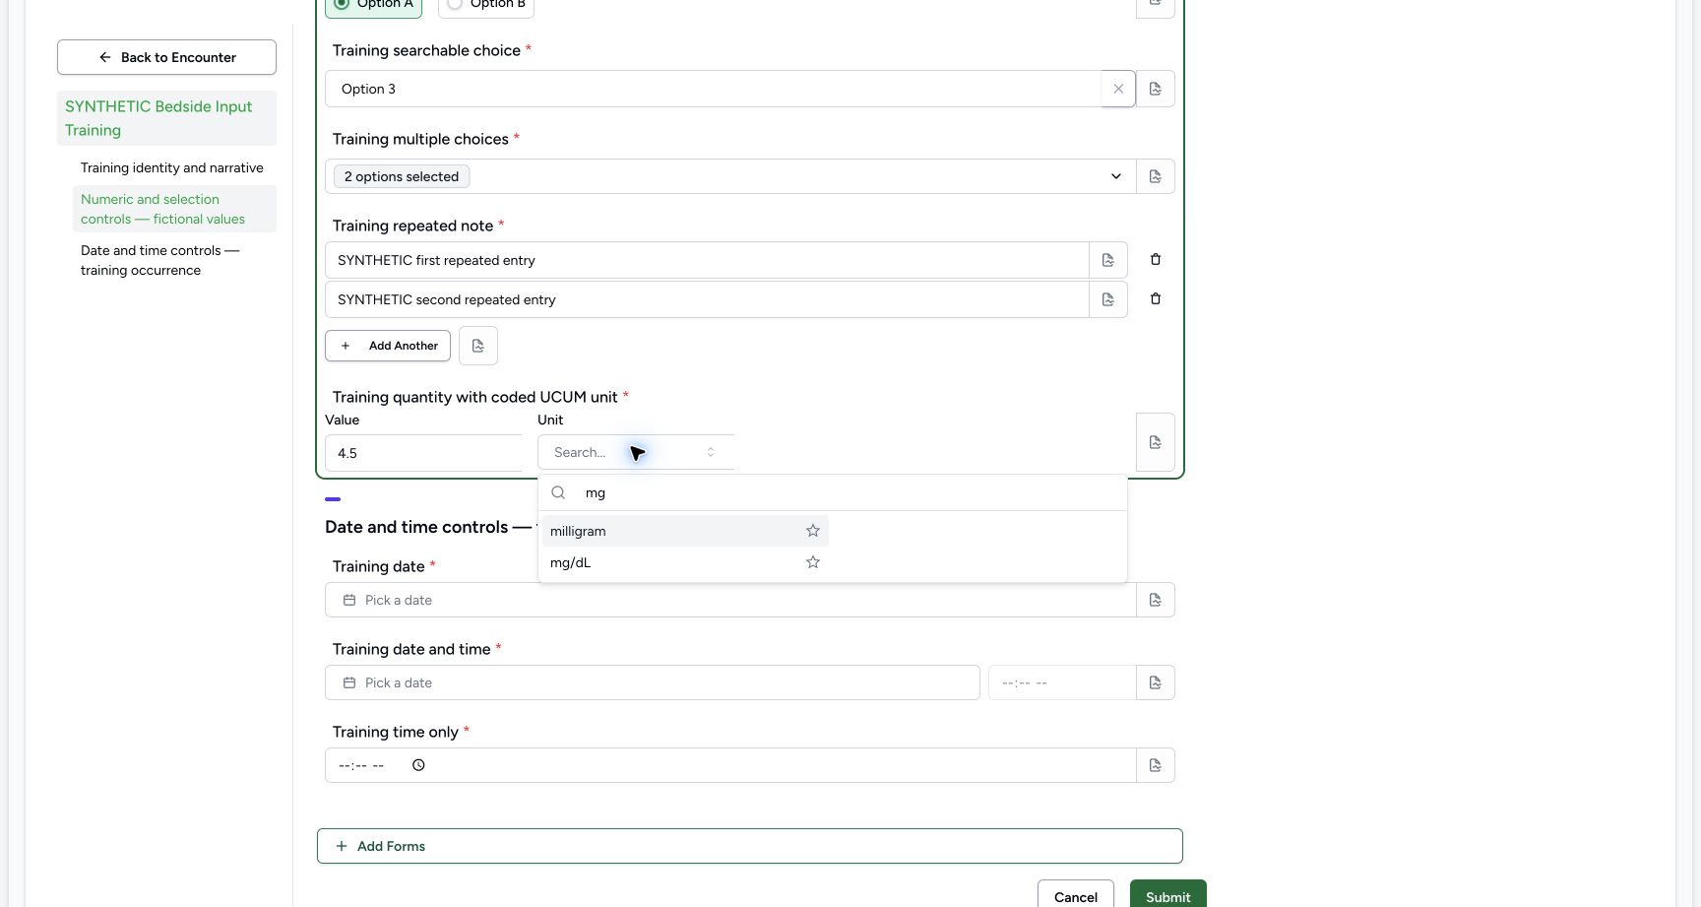Submit the form
The width and height of the screenshot is (1701, 907).
pyautogui.click(x=1167, y=894)
